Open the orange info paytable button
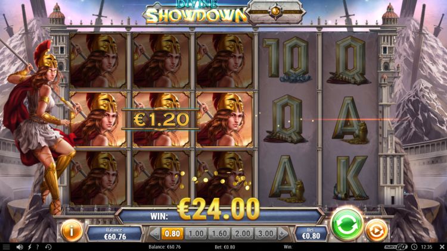 72,231
